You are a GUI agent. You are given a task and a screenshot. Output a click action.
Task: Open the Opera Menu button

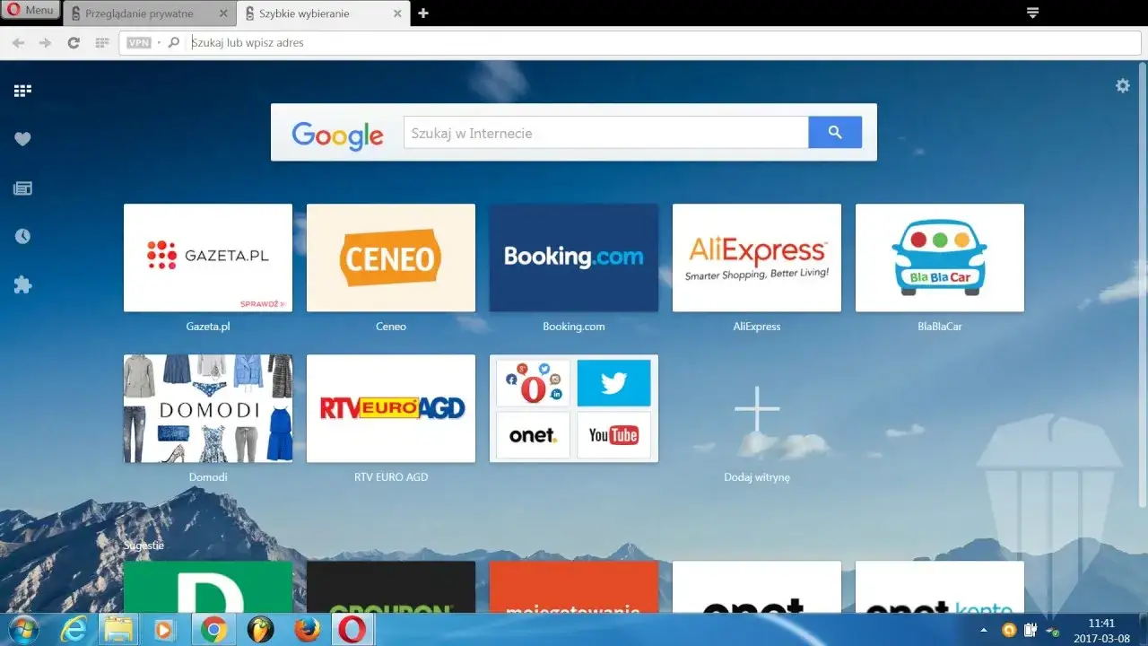point(30,11)
